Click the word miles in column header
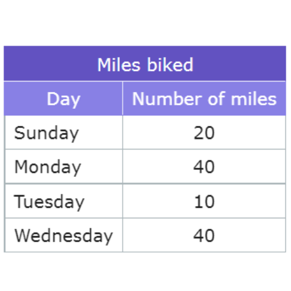Screen dimensions: 291x291 pyautogui.click(x=254, y=99)
